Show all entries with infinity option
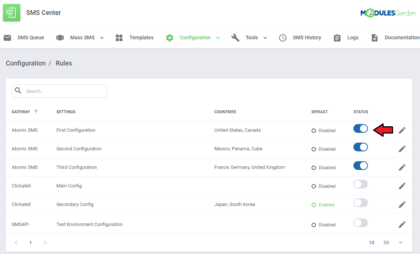Viewport: 420px width, 254px height. [x=401, y=242]
